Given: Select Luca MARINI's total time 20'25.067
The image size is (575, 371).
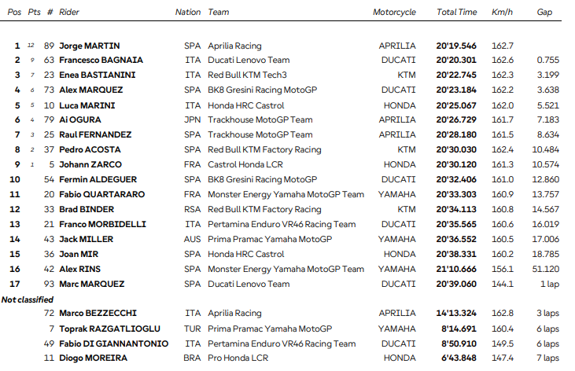Looking at the screenshot, I should 457,105.
